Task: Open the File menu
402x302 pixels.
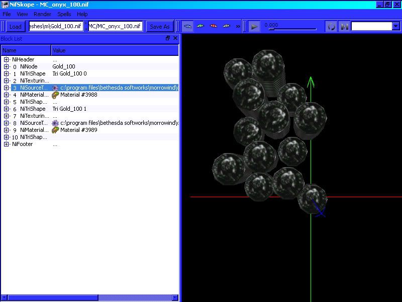Action: click(7, 14)
